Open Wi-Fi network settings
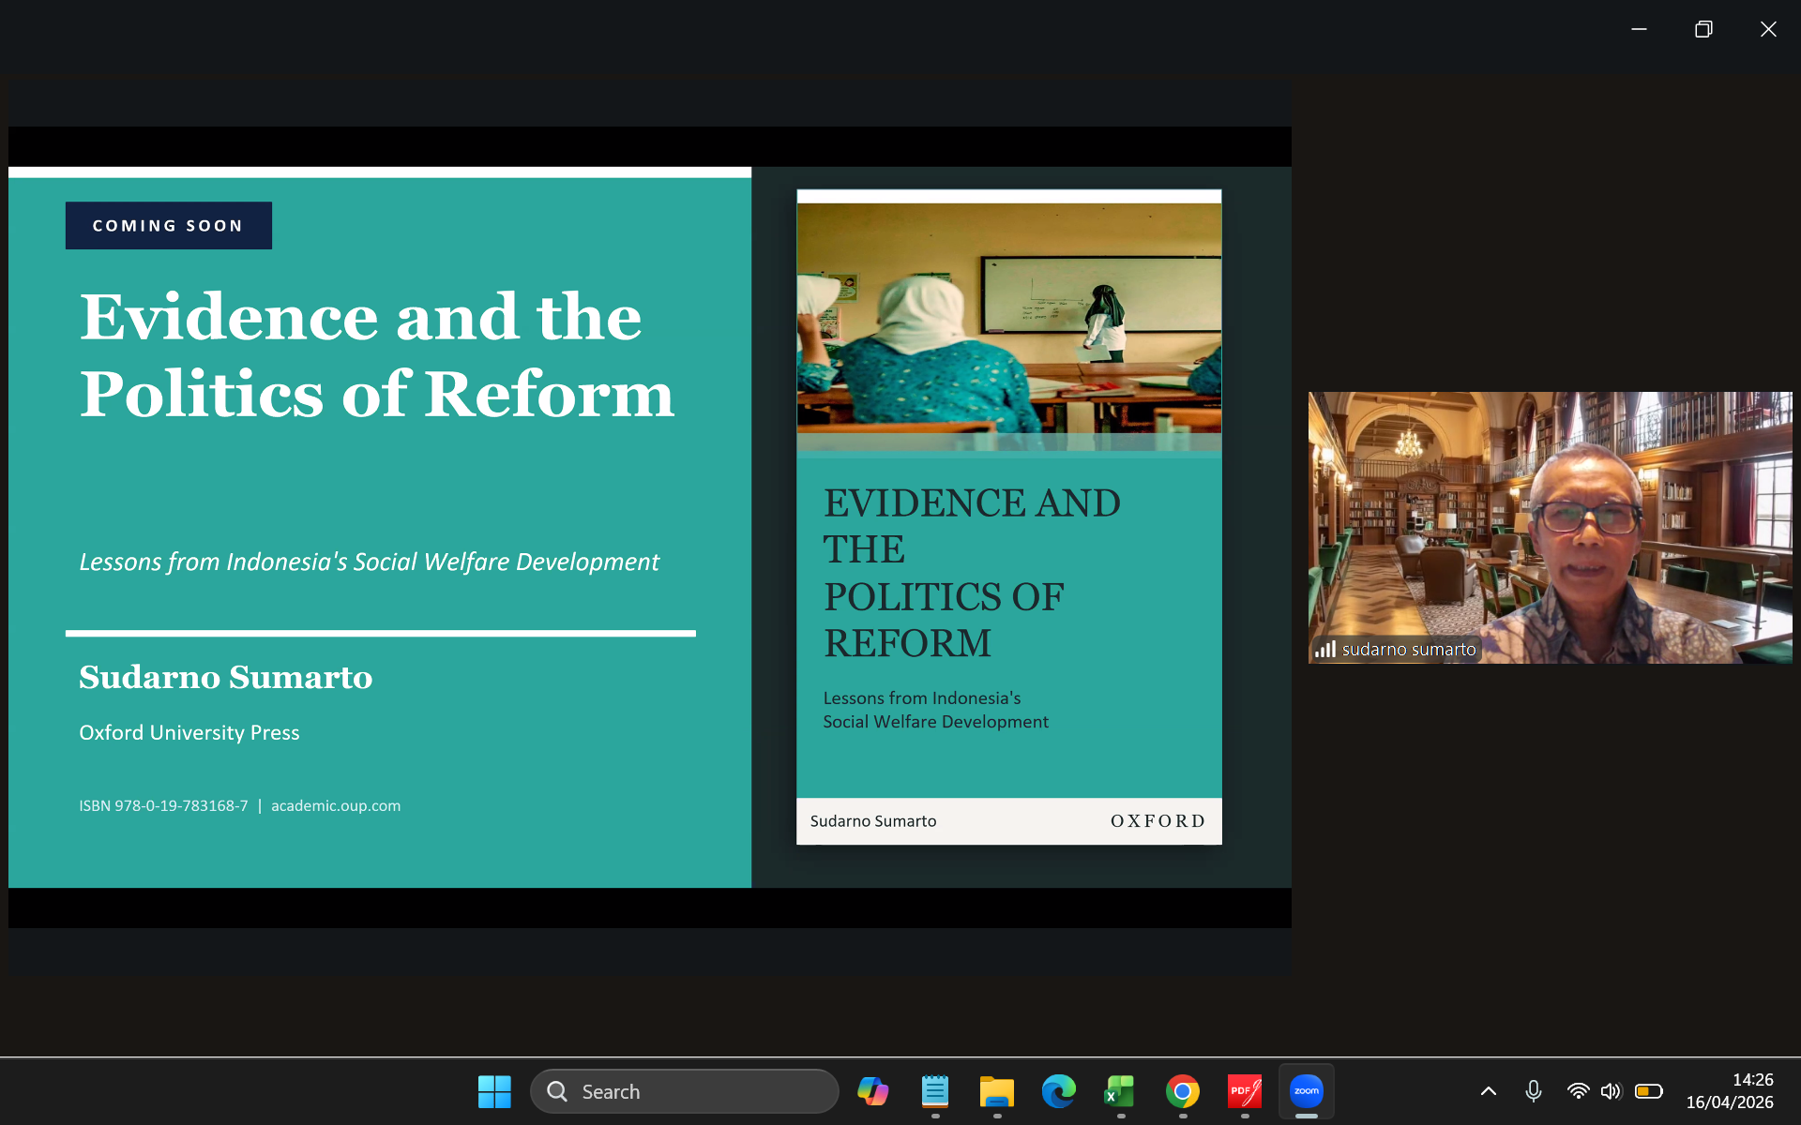Image resolution: width=1801 pixels, height=1125 pixels. (1579, 1091)
